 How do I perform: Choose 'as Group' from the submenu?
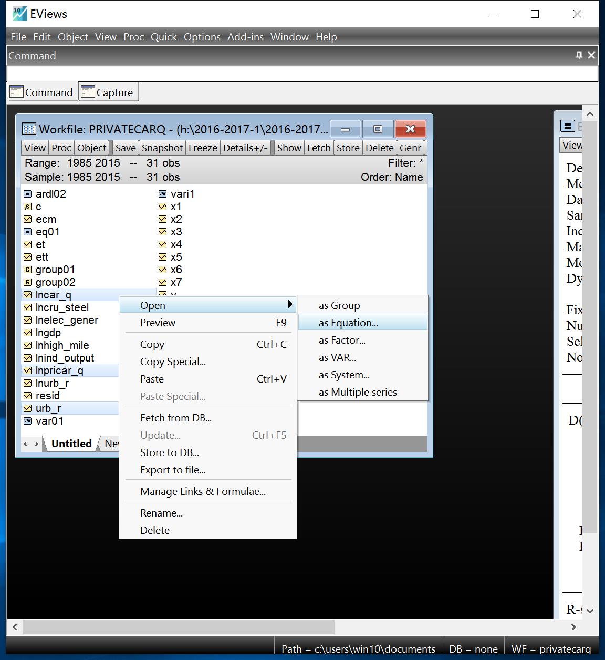(363, 305)
